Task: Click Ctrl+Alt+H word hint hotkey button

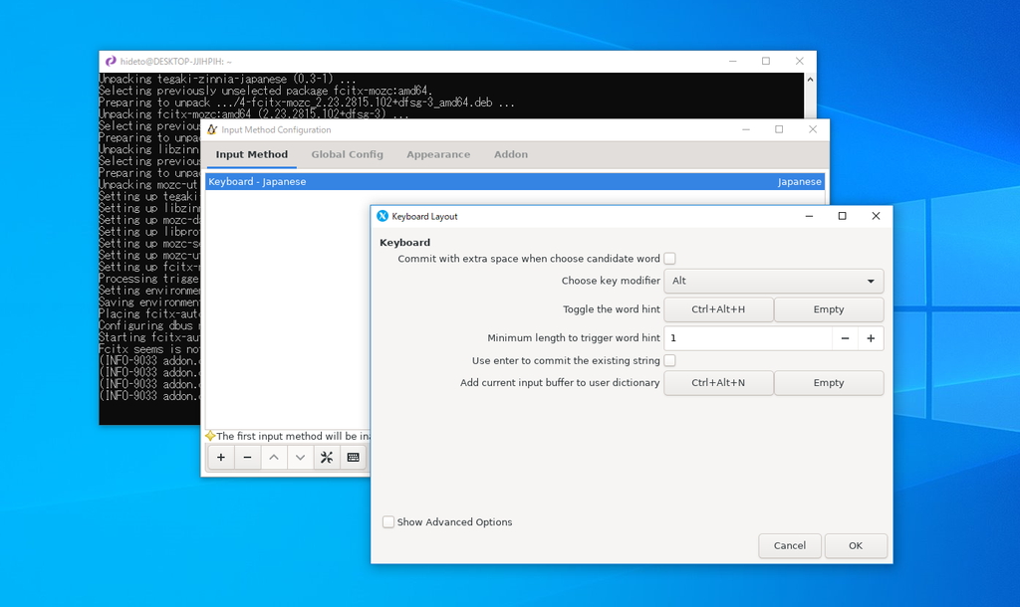Action: pos(718,309)
